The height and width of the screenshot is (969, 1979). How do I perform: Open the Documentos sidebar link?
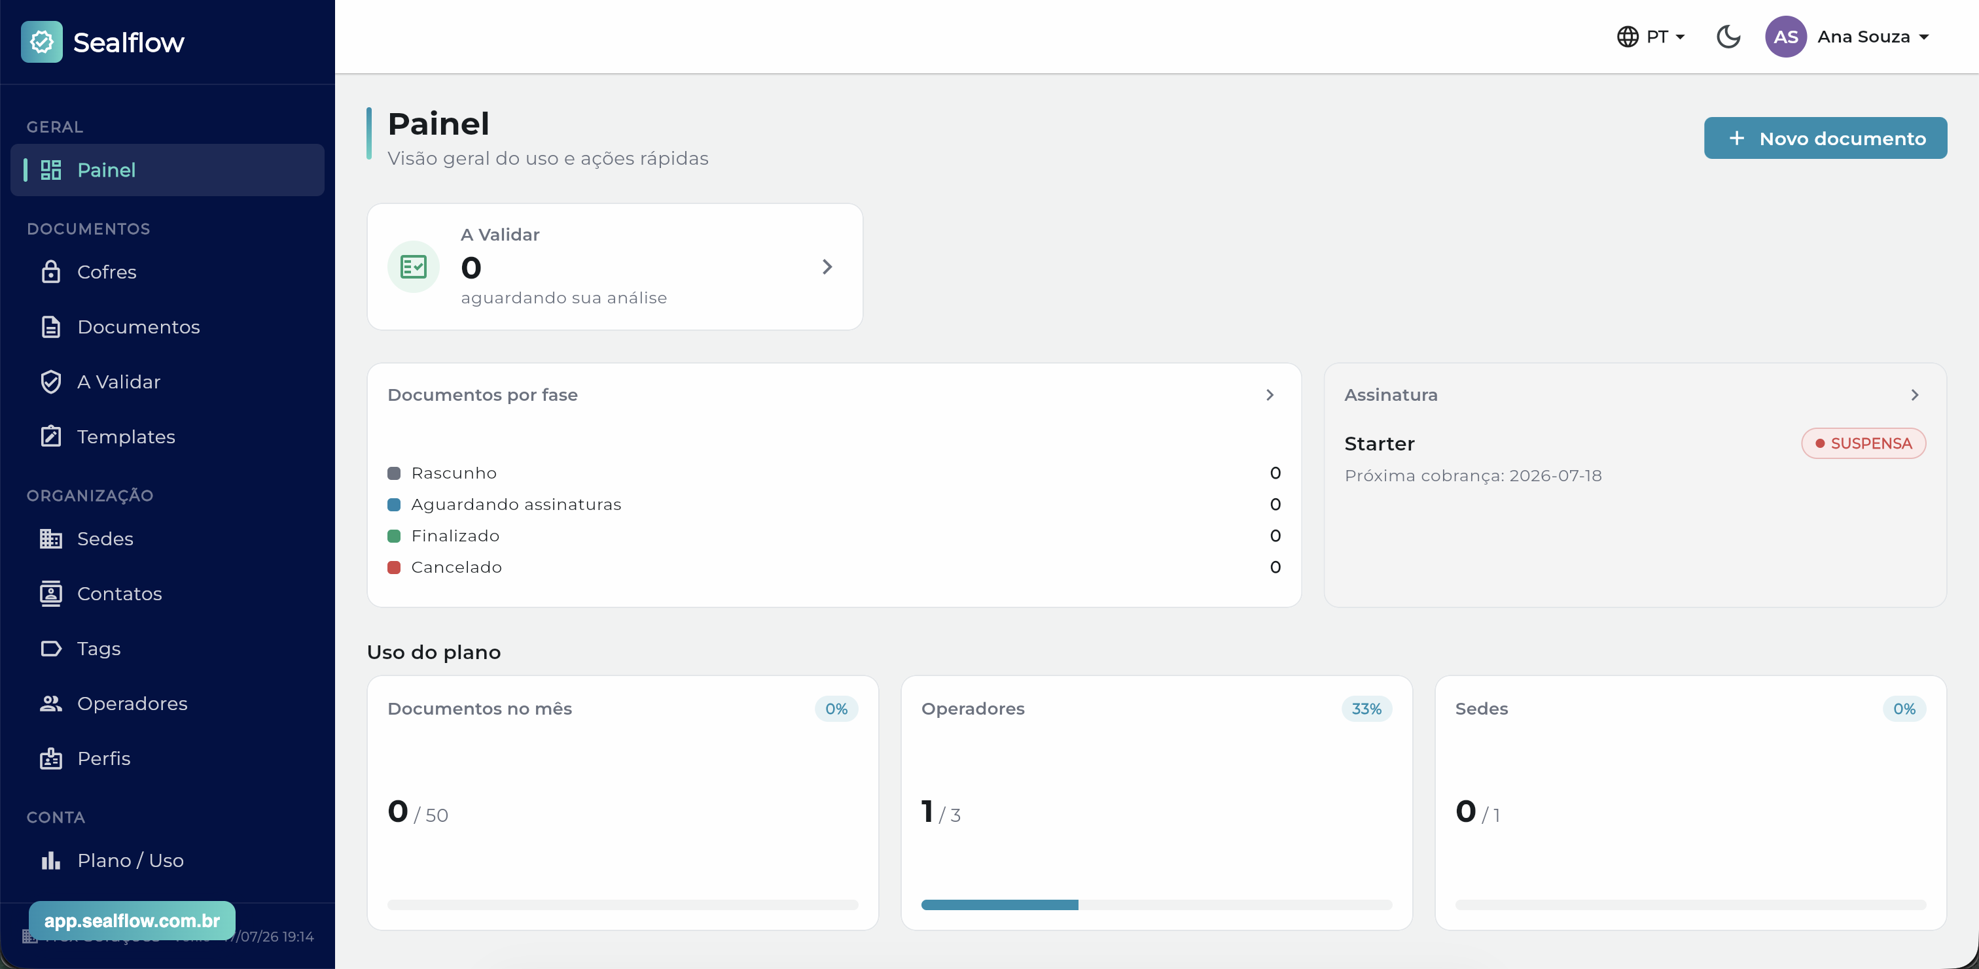point(168,327)
